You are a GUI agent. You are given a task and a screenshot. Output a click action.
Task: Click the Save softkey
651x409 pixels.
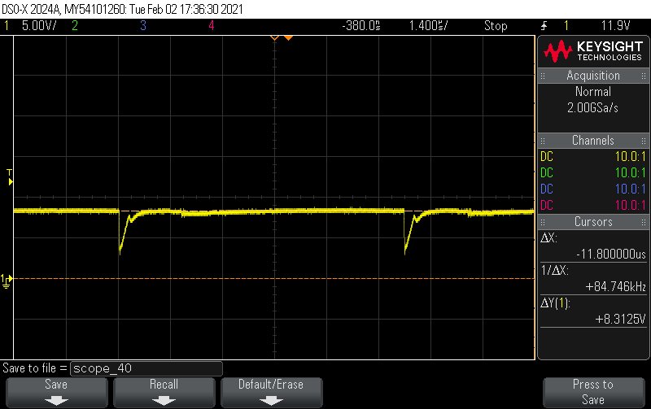pyautogui.click(x=56, y=393)
